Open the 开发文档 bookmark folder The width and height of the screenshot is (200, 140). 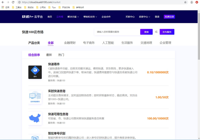tap(64, 7)
